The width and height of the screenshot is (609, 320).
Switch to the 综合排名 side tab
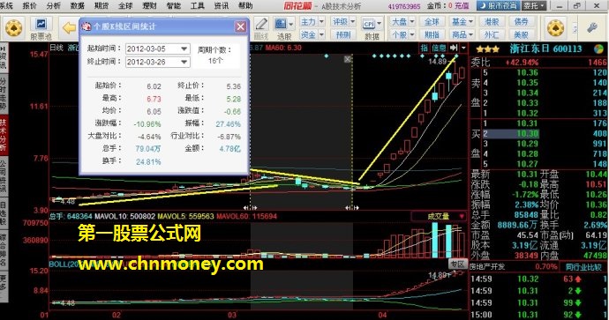pos(4,250)
